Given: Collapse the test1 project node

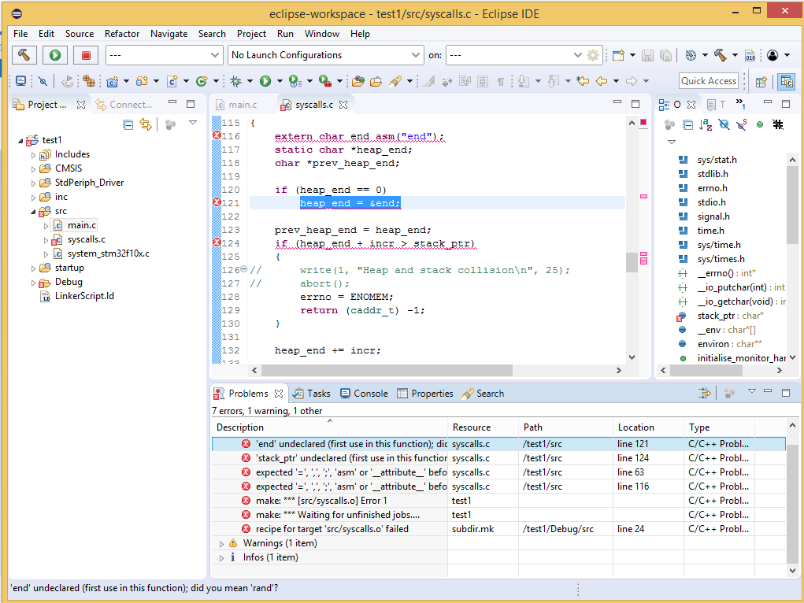Looking at the screenshot, I should 20,140.
